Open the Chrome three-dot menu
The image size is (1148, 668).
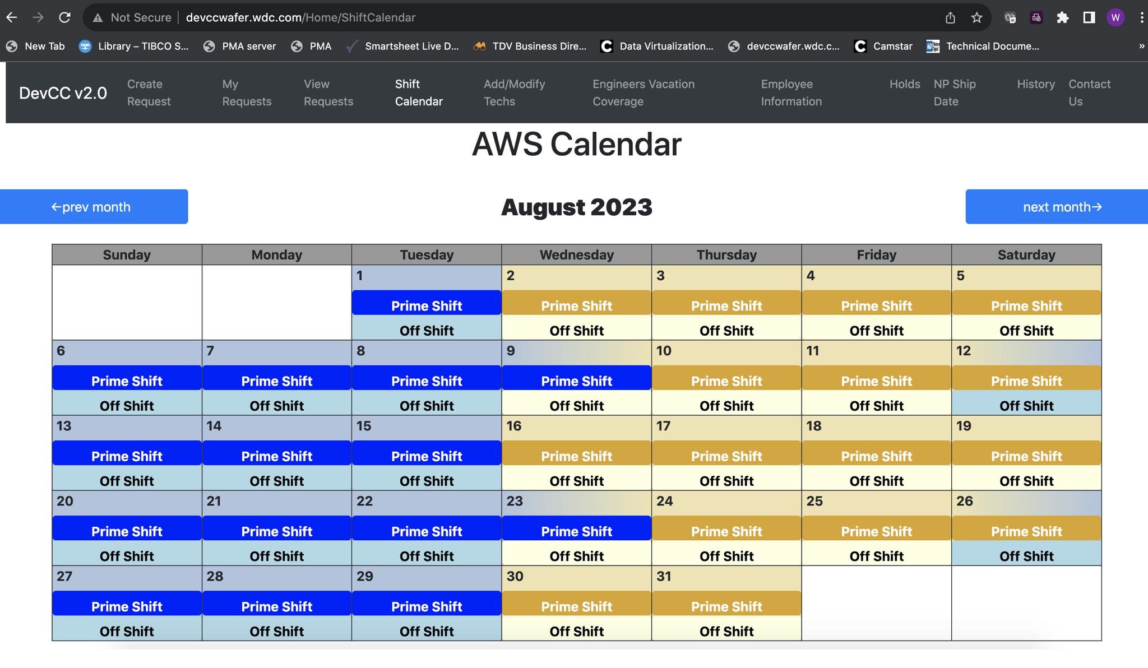pyautogui.click(x=1142, y=18)
